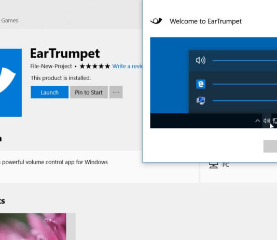Click the master speaker volume icon
This screenshot has width=277, height=240.
pyautogui.click(x=201, y=60)
